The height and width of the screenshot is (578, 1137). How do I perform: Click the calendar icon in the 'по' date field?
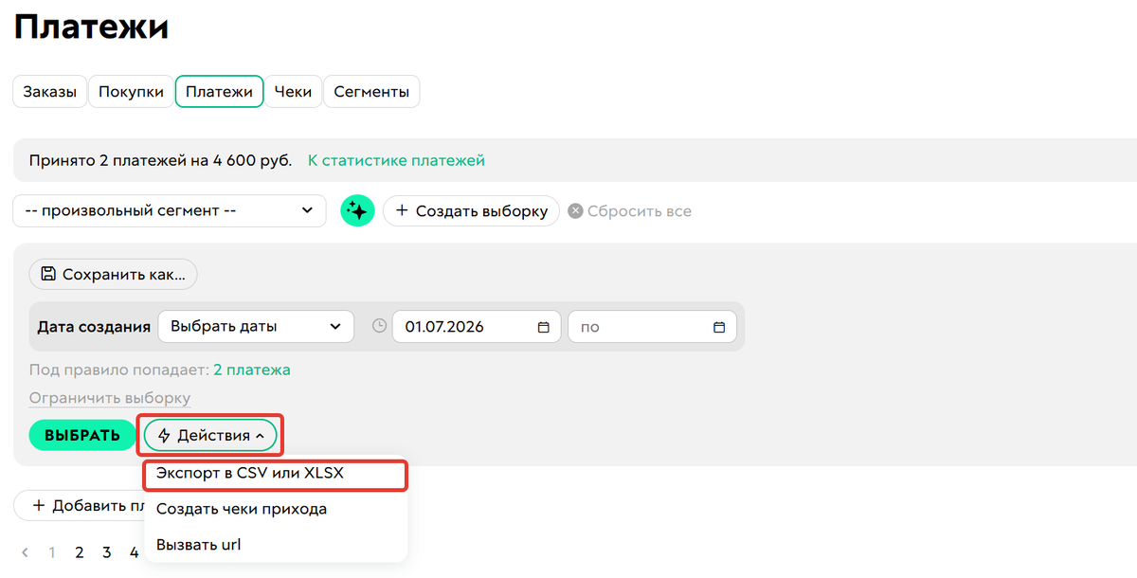point(719,327)
